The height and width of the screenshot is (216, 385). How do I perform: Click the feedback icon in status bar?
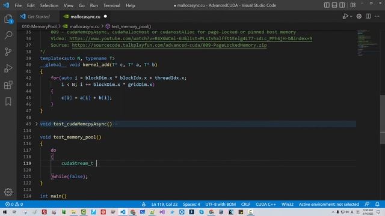click(367, 204)
